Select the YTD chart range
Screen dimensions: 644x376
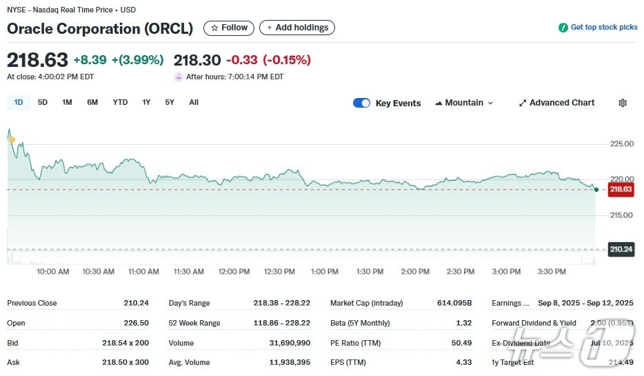[120, 102]
